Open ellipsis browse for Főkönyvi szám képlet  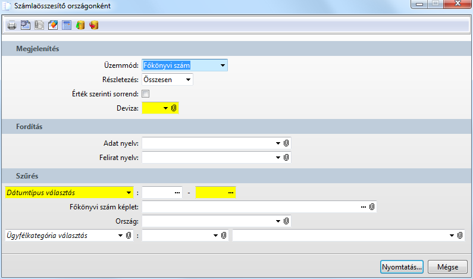[363, 207]
